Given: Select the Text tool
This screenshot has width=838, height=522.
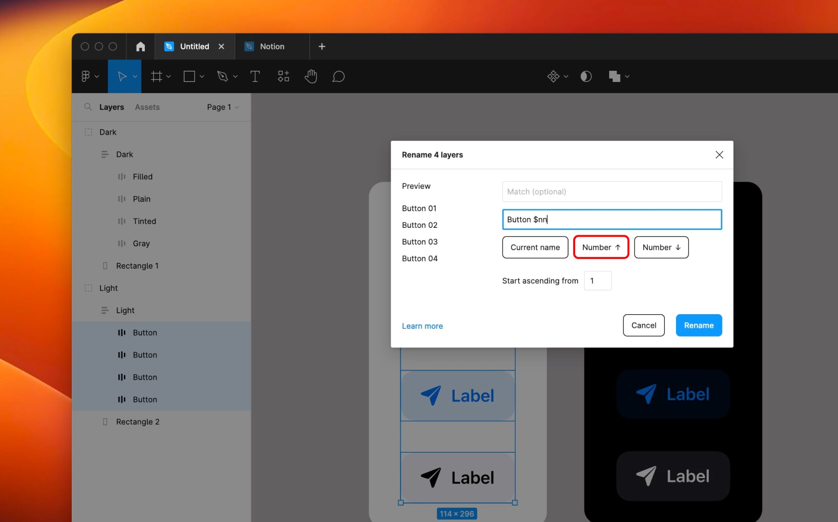Looking at the screenshot, I should [x=255, y=77].
